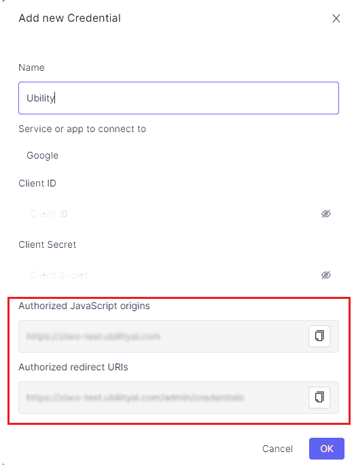This screenshot has width=354, height=465.
Task: Click the Authorized redirect URIs label
Action: tap(73, 367)
